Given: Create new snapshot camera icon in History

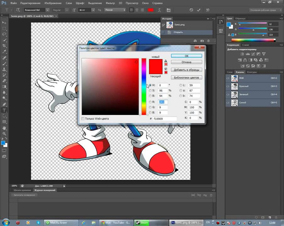Looking at the screenshot, I should coord(202,41).
